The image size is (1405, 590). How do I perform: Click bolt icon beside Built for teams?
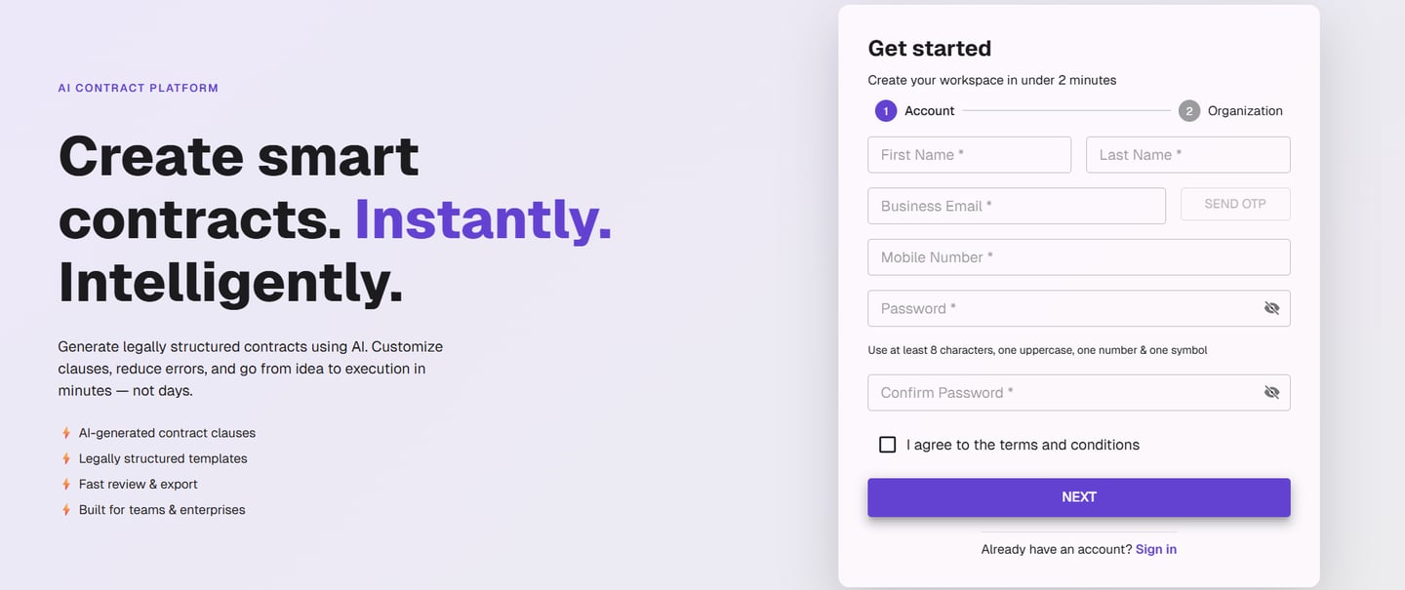(x=66, y=510)
